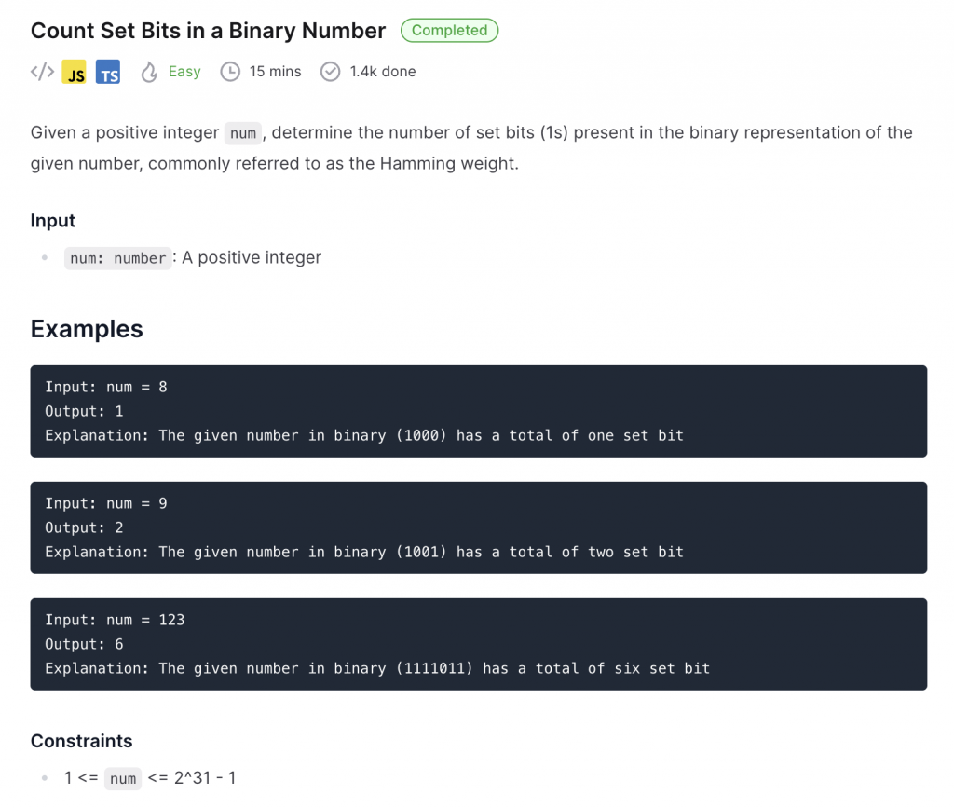
Task: Click the flame difficulty icon
Action: [x=149, y=72]
